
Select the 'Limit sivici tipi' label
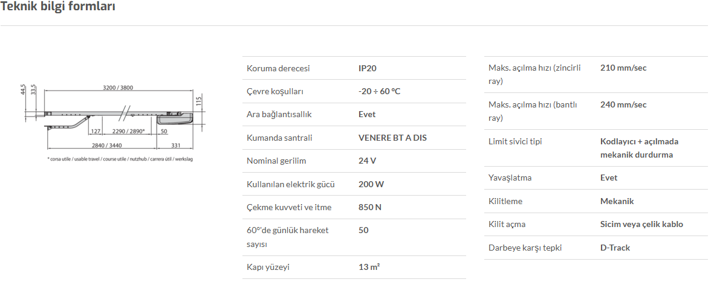point(515,141)
